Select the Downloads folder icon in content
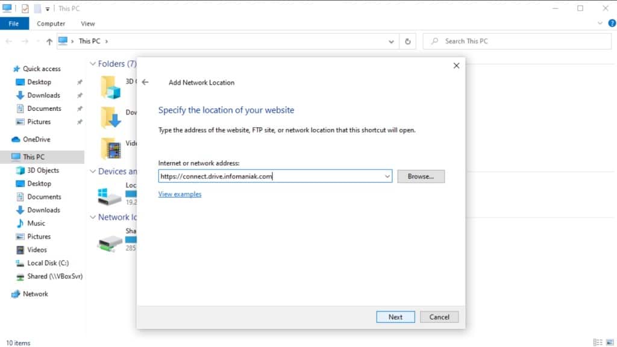This screenshot has width=617, height=347. pyautogui.click(x=111, y=117)
